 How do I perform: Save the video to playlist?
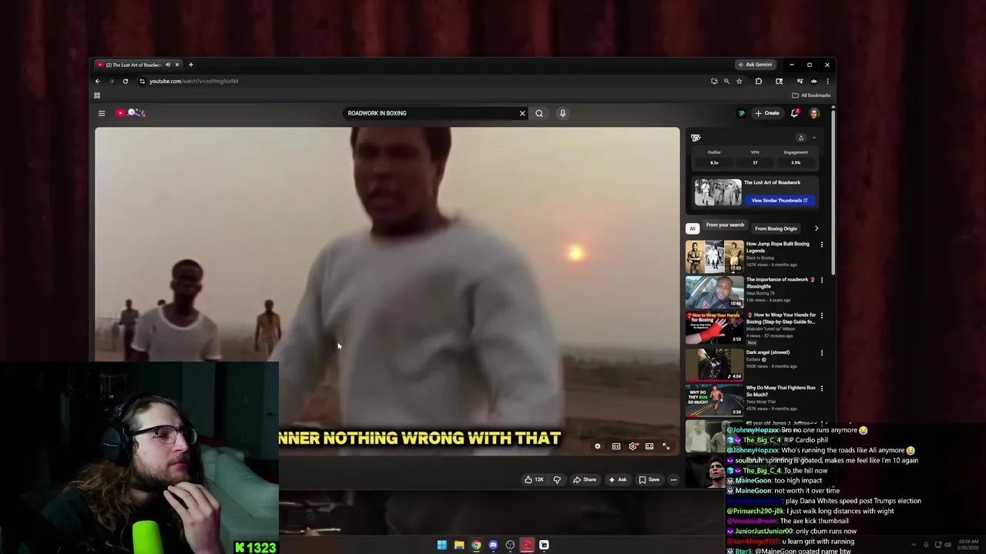(x=649, y=479)
